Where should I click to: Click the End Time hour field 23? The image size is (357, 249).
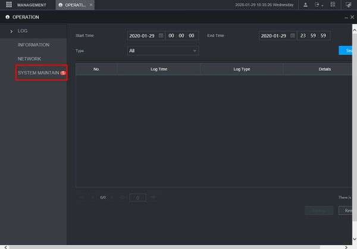pos(303,36)
